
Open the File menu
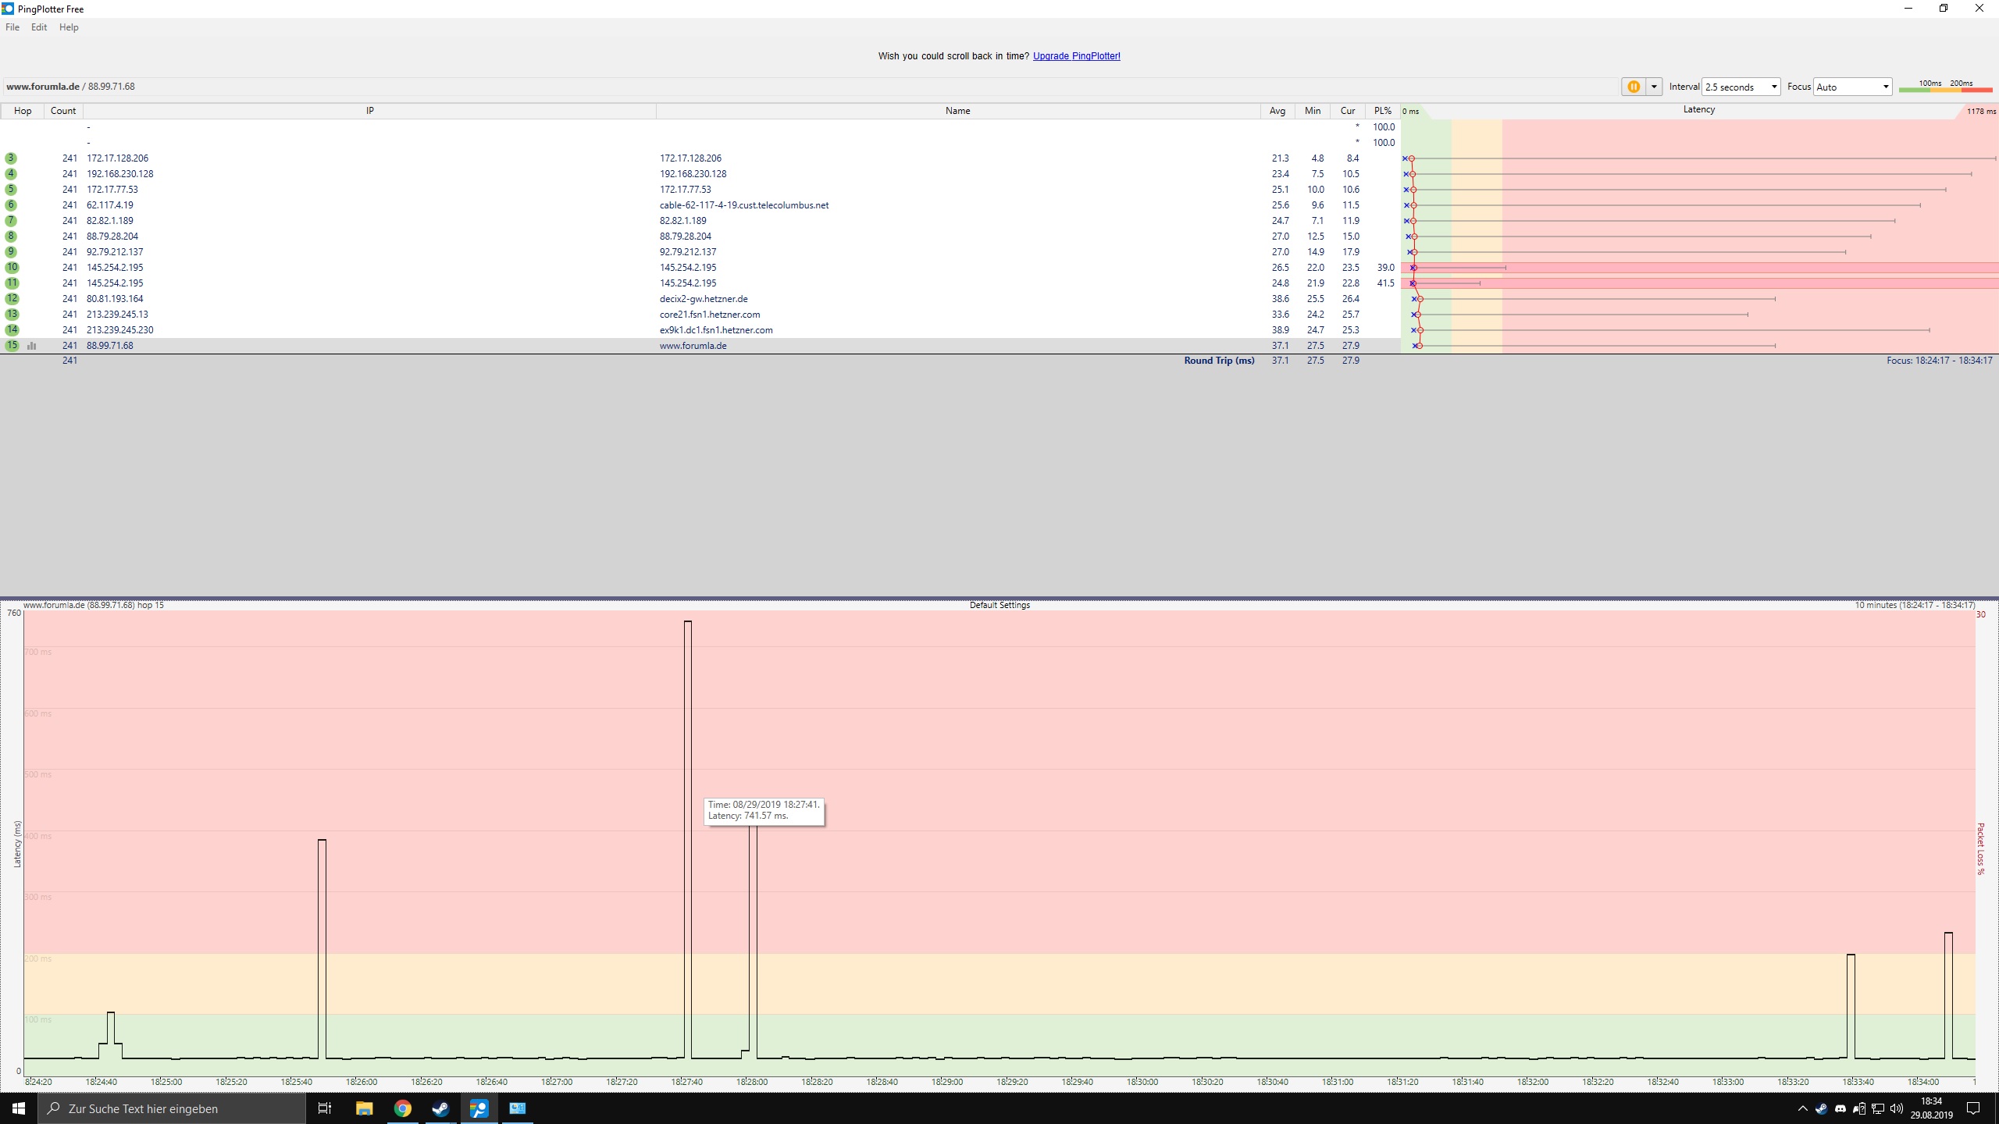coord(12,27)
